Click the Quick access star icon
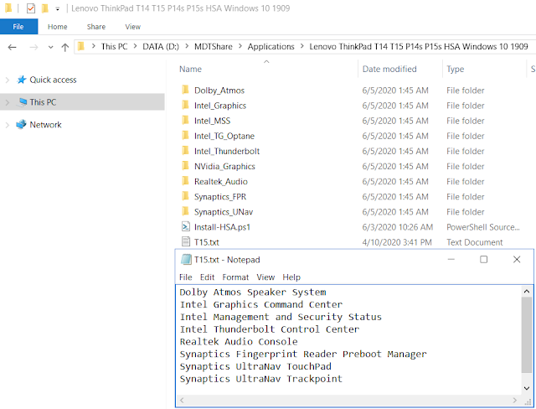This screenshot has width=536, height=409. (x=22, y=80)
